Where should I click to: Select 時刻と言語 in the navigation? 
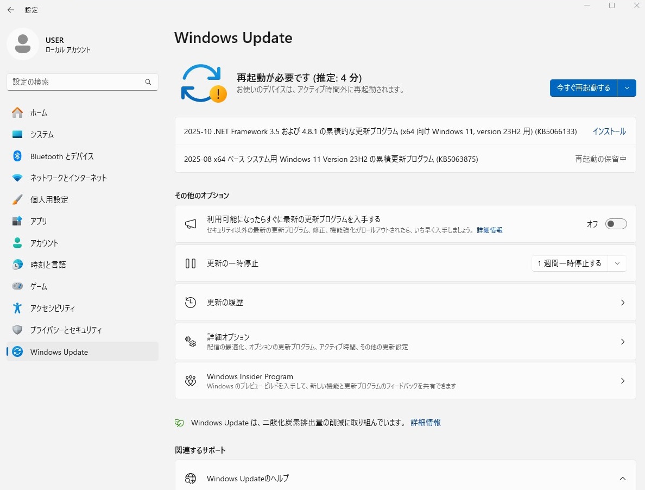[x=48, y=265]
